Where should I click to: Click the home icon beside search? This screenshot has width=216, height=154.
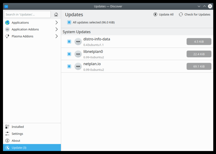tap(56, 14)
